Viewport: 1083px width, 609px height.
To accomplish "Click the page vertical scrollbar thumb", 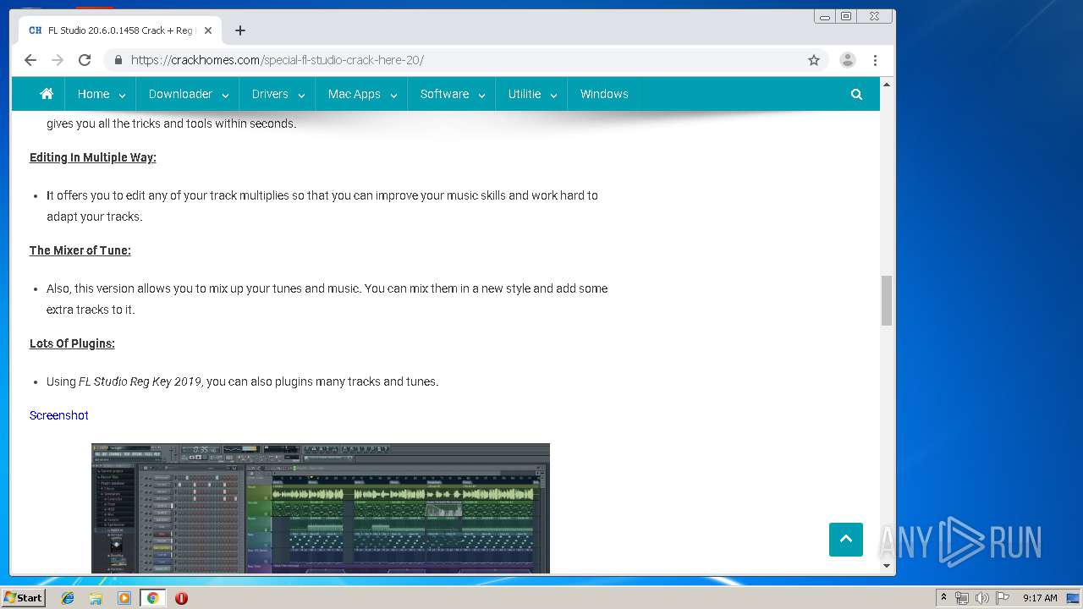I will pyautogui.click(x=887, y=300).
